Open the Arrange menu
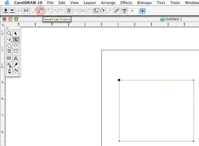 [108, 3]
